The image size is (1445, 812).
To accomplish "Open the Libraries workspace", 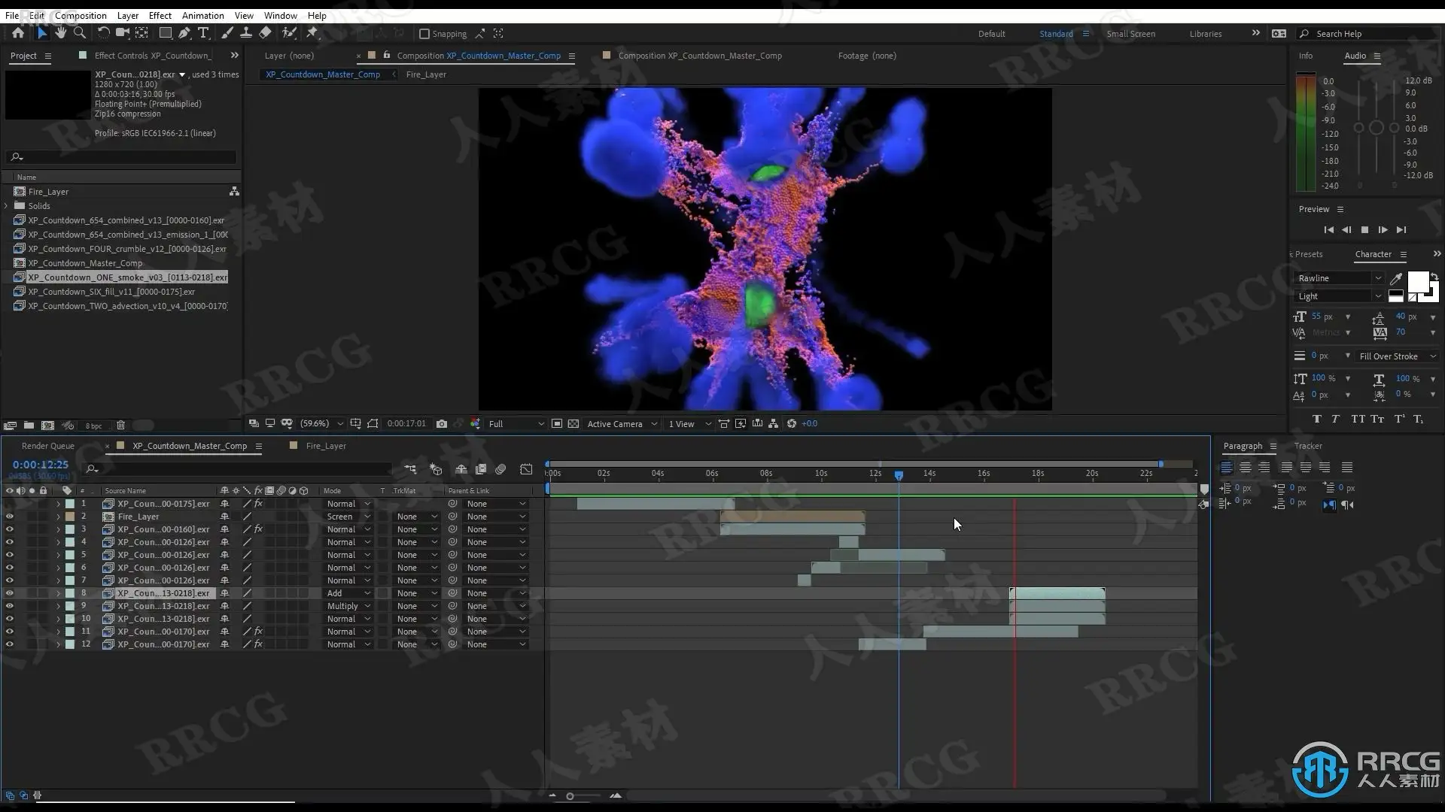I will (x=1205, y=34).
